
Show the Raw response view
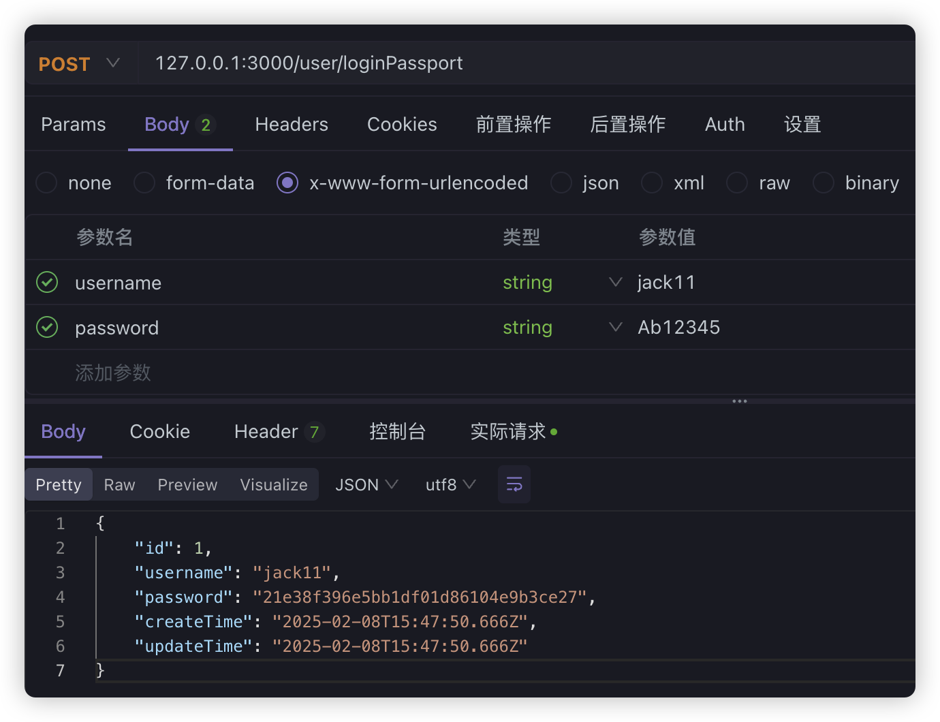tap(120, 484)
